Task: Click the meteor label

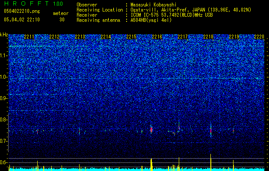Action: point(61,13)
